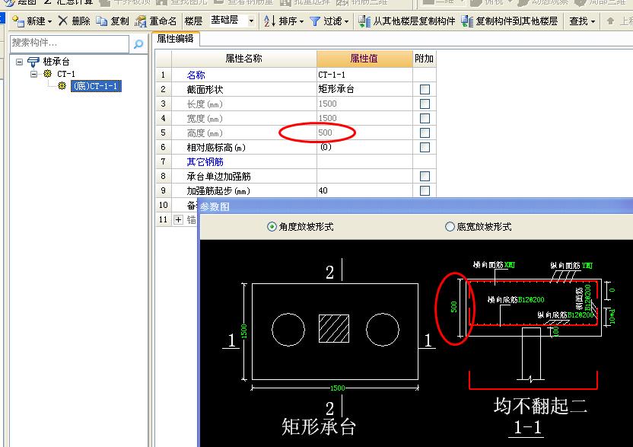Click 横向面筋 label in section diagram
Screen dimensions: 633x447
coord(494,265)
